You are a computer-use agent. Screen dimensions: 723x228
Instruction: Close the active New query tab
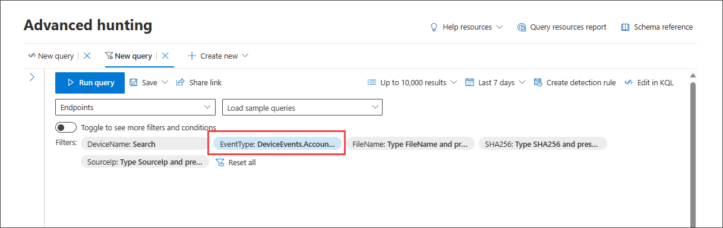[x=165, y=56]
